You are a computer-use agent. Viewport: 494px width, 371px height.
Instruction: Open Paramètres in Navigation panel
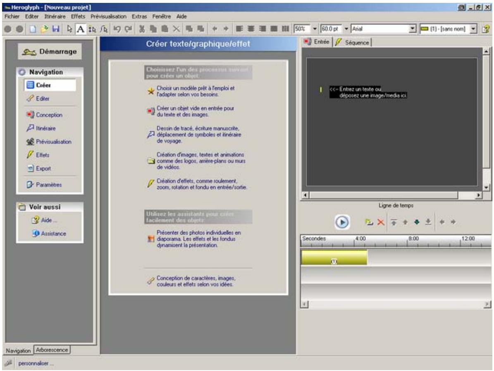(x=44, y=185)
